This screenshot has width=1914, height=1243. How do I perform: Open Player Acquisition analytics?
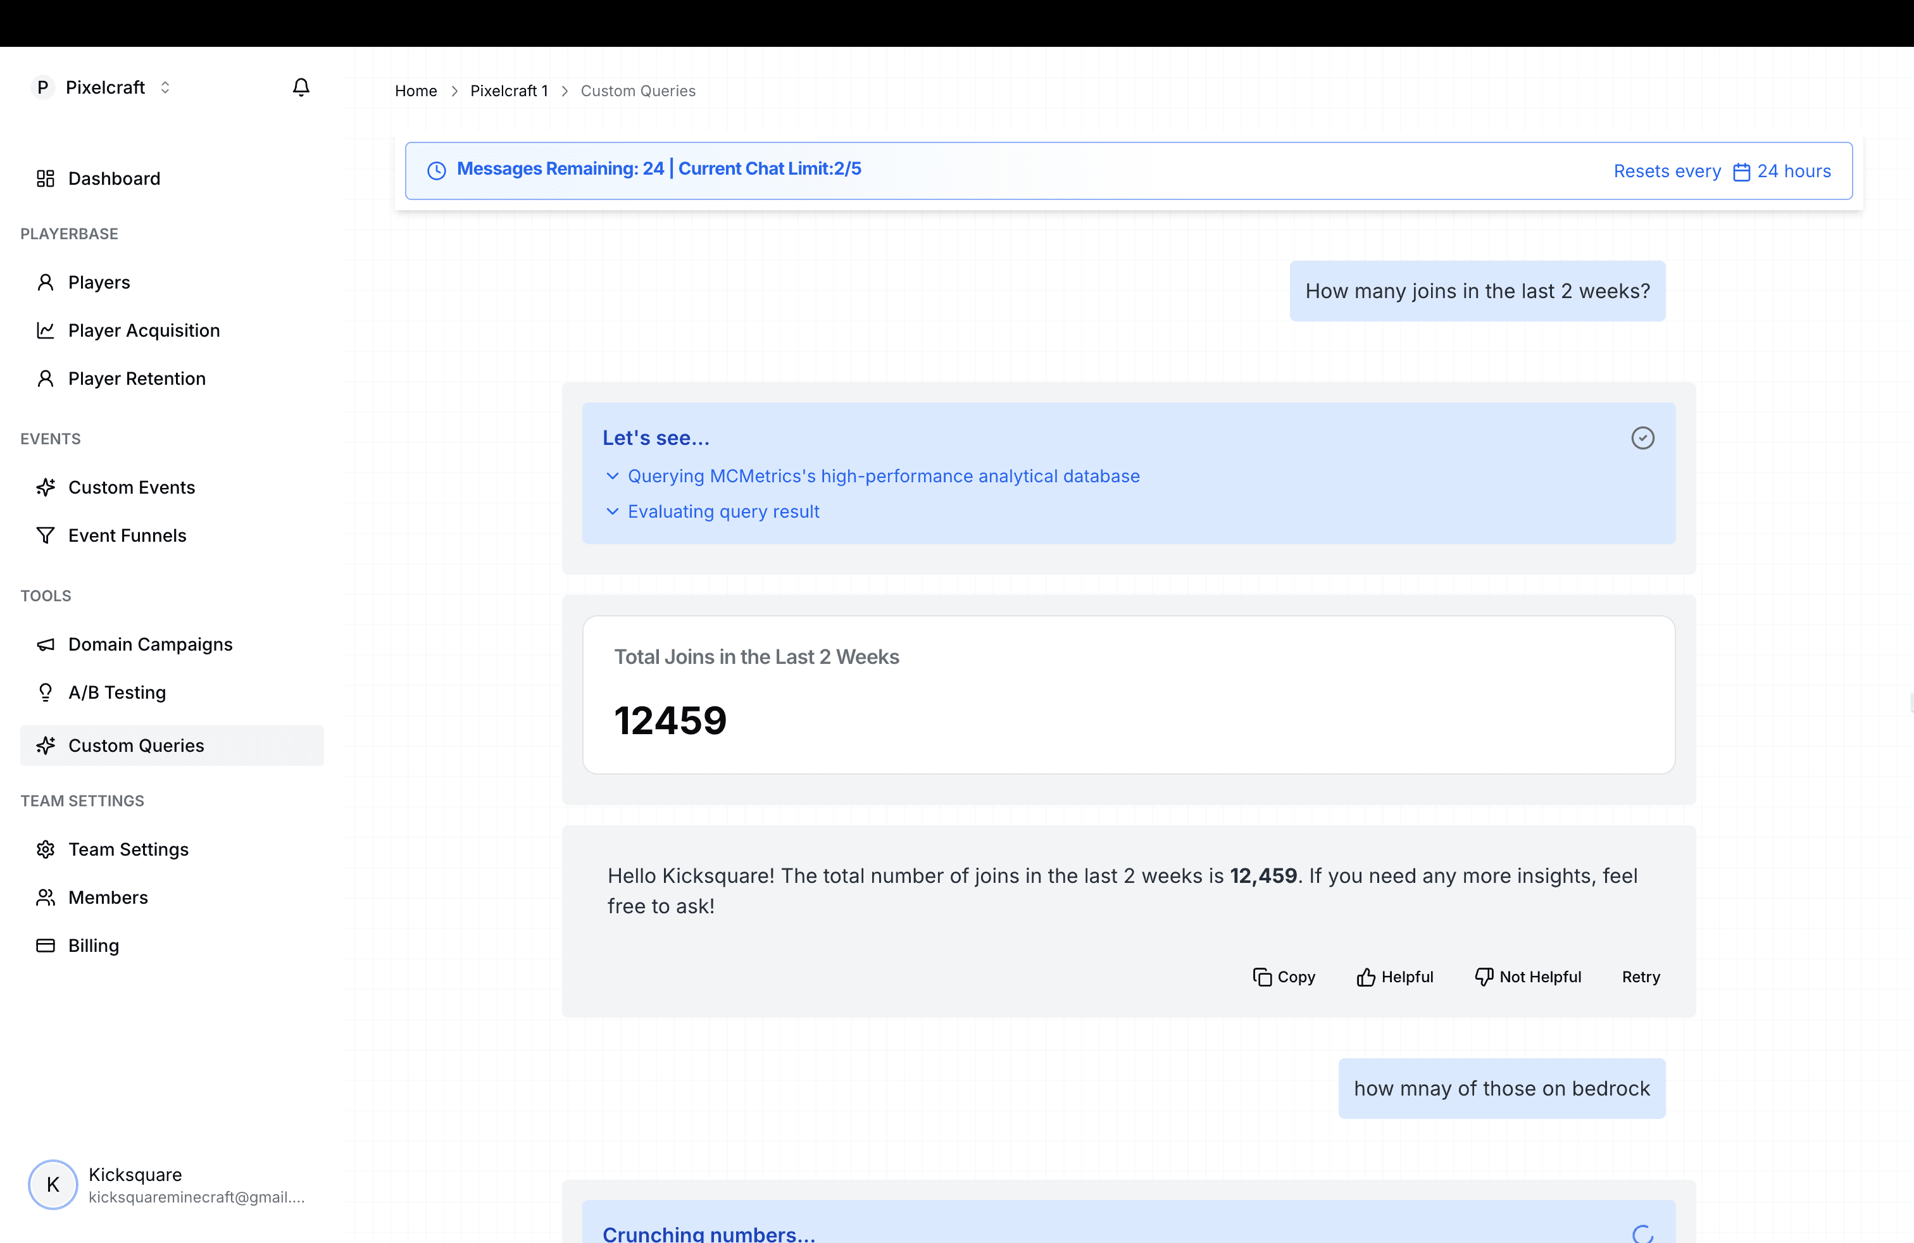point(143,330)
